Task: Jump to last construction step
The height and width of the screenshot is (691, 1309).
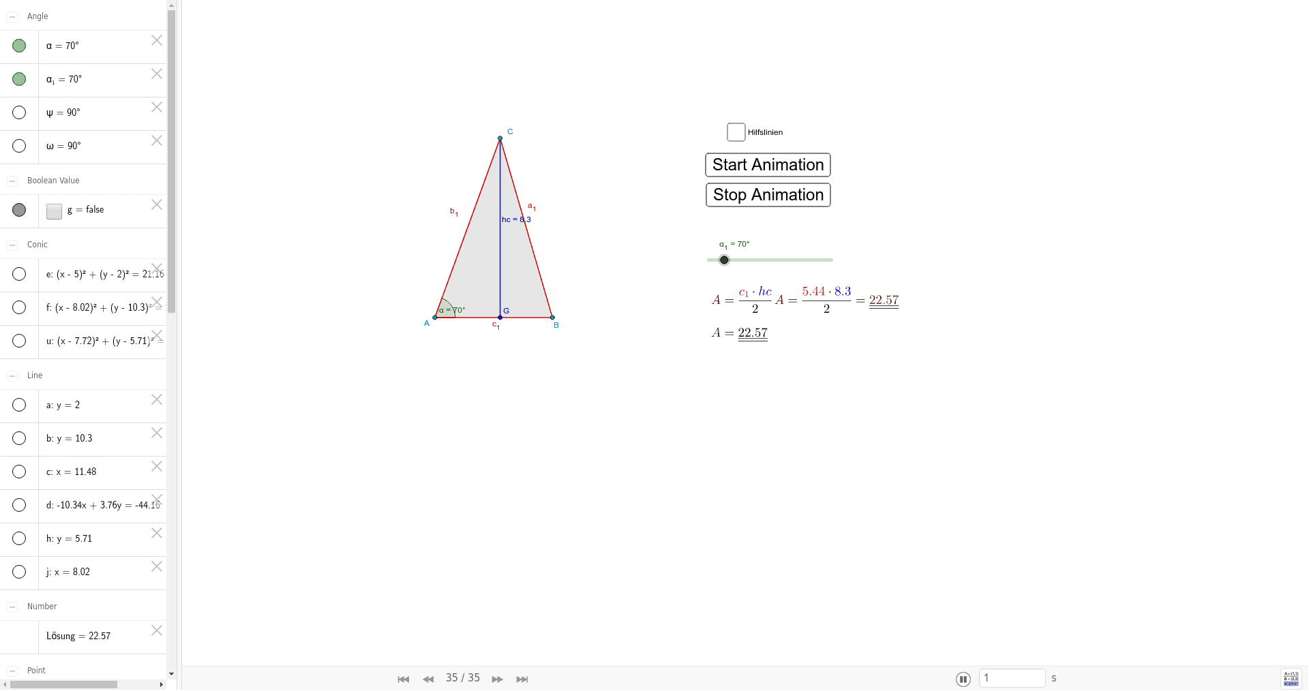Action: 522,679
